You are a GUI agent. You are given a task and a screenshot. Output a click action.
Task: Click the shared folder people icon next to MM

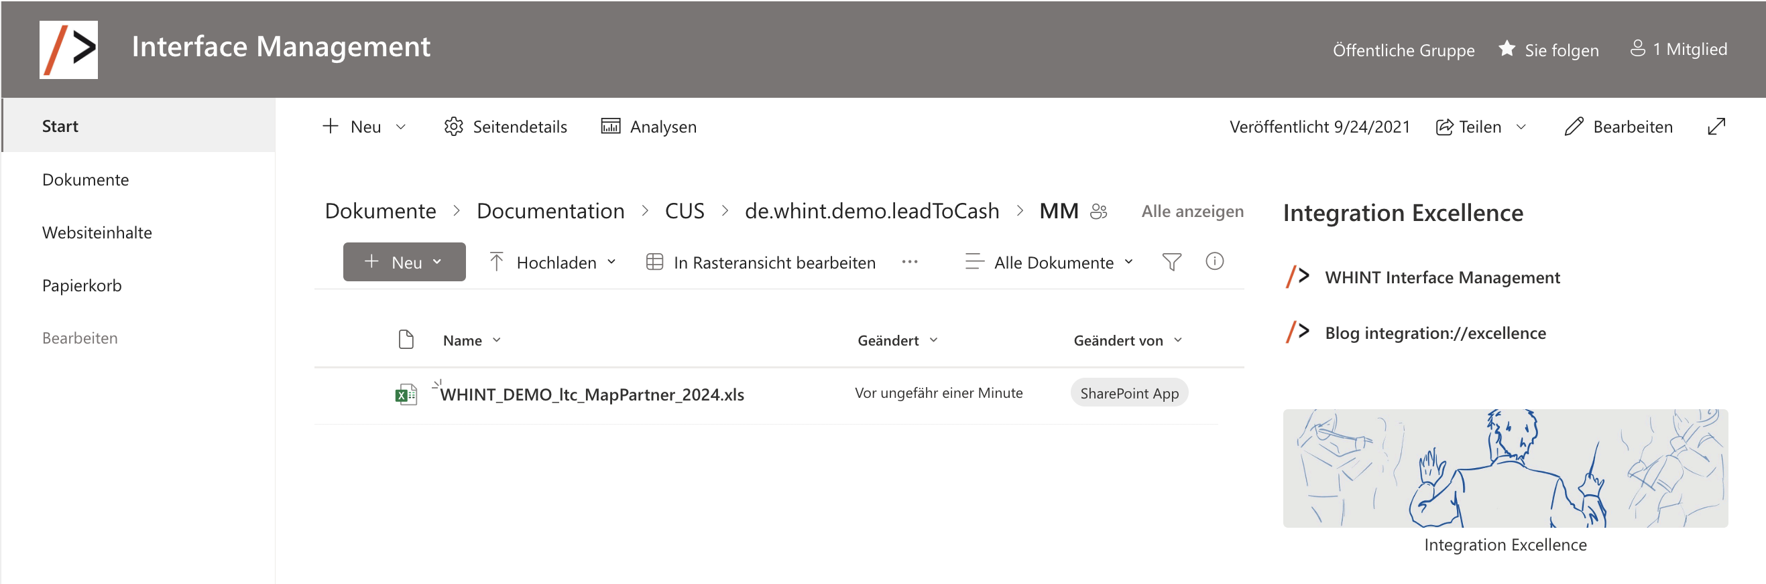click(1098, 212)
